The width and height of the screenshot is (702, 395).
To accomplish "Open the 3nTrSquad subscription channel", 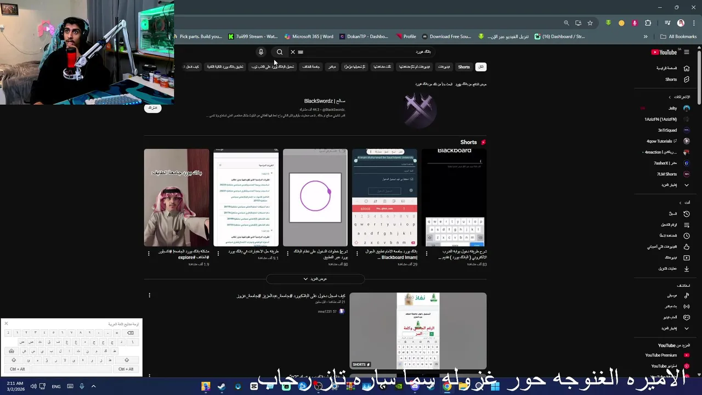I will tap(667, 130).
